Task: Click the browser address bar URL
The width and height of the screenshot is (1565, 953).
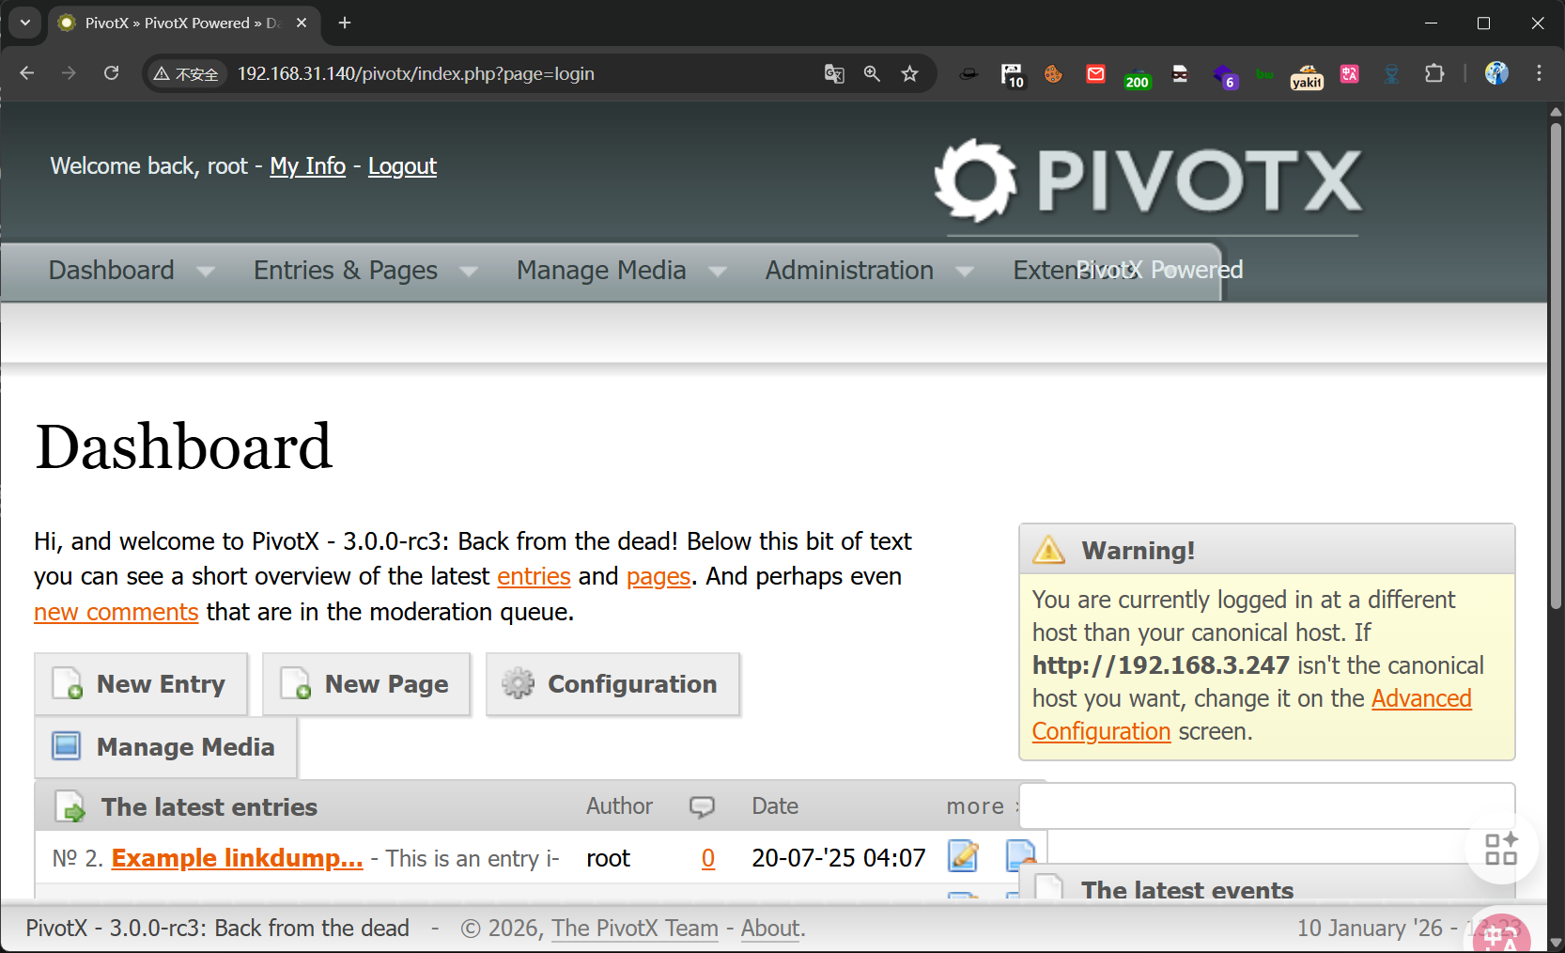Action: coord(415,74)
